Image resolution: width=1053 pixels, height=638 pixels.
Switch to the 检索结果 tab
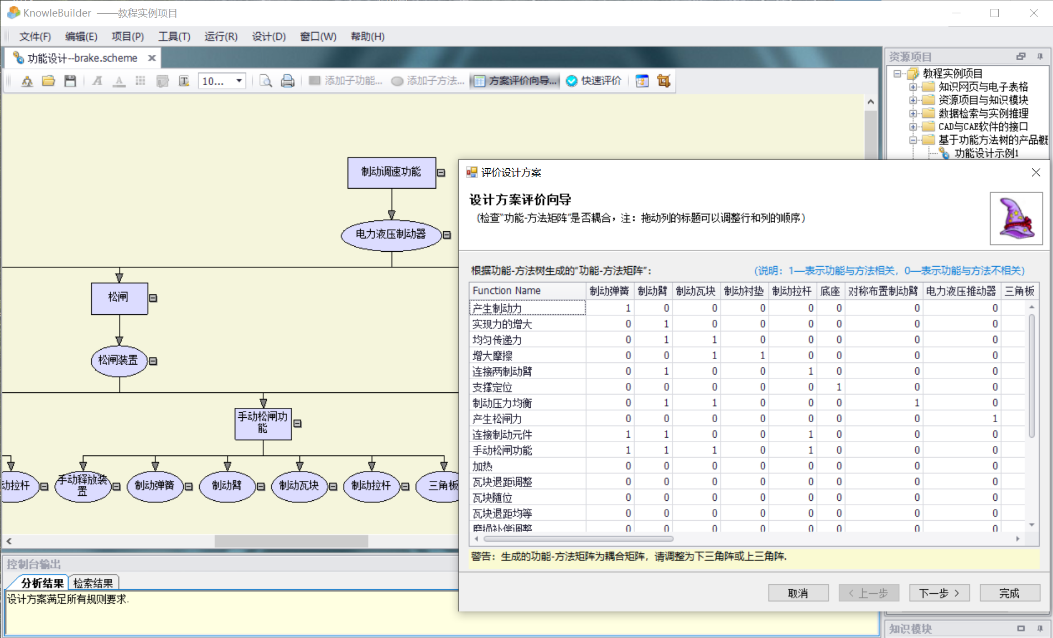93,583
